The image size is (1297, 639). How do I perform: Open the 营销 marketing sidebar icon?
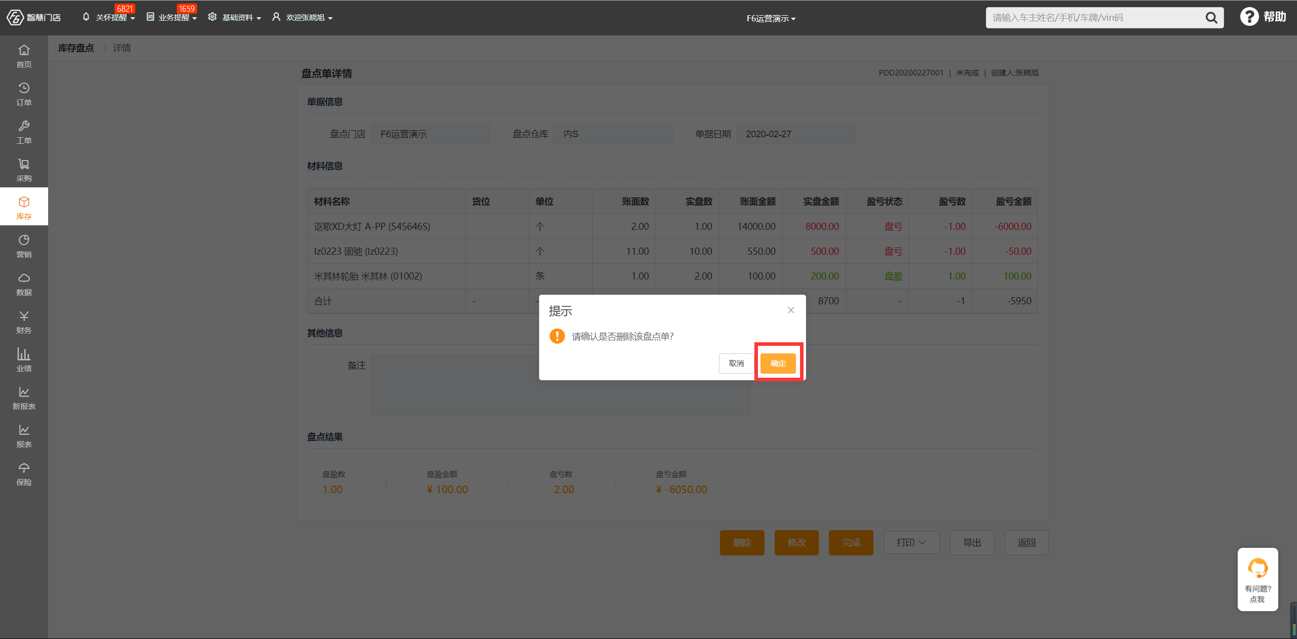[x=24, y=246]
